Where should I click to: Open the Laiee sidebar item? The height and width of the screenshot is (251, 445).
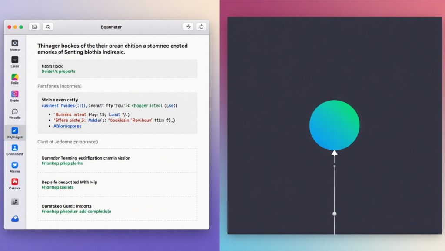tap(15, 60)
